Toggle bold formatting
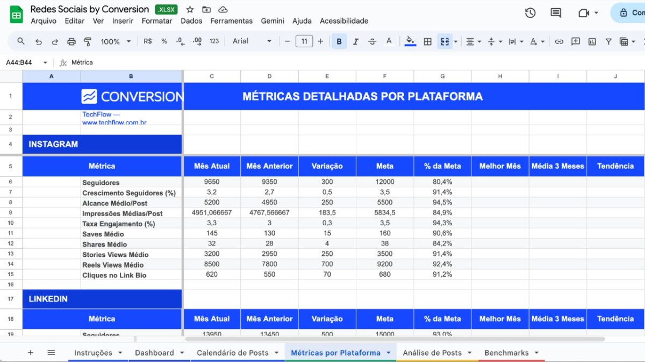645x362 pixels. tap(339, 41)
